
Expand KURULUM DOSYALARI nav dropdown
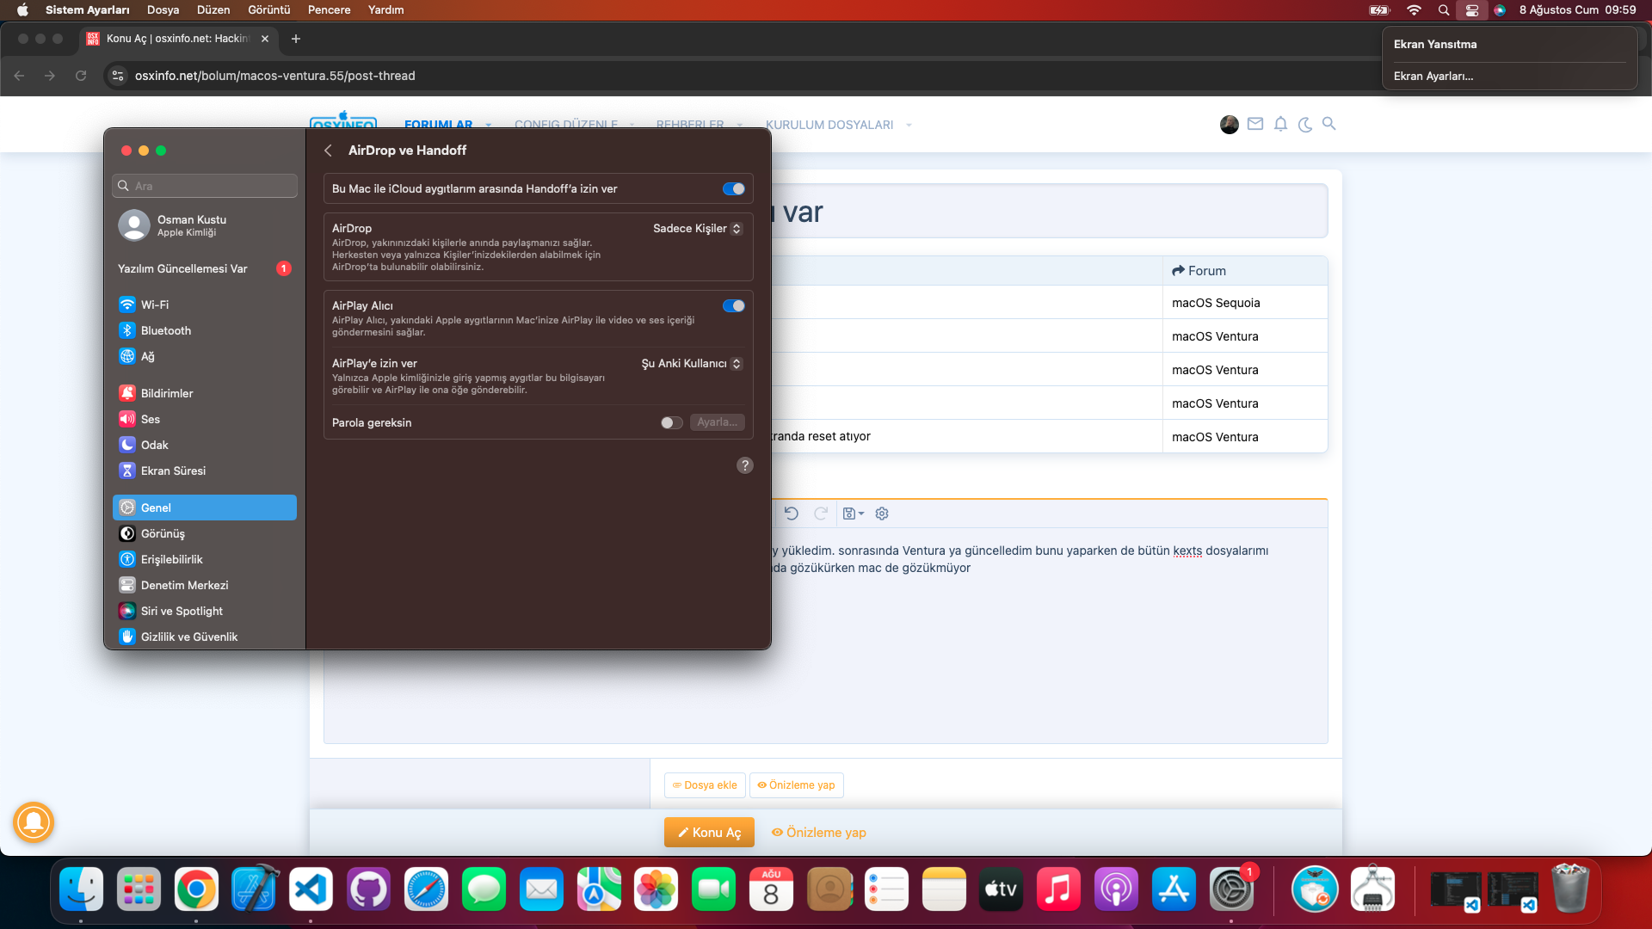(x=909, y=126)
